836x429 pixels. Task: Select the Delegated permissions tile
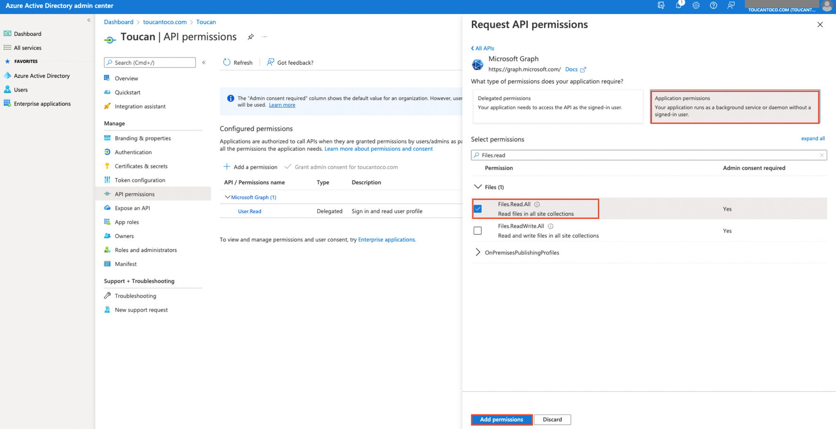pyautogui.click(x=557, y=106)
